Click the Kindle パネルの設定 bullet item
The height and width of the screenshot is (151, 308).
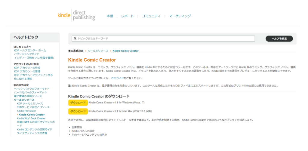(83, 131)
